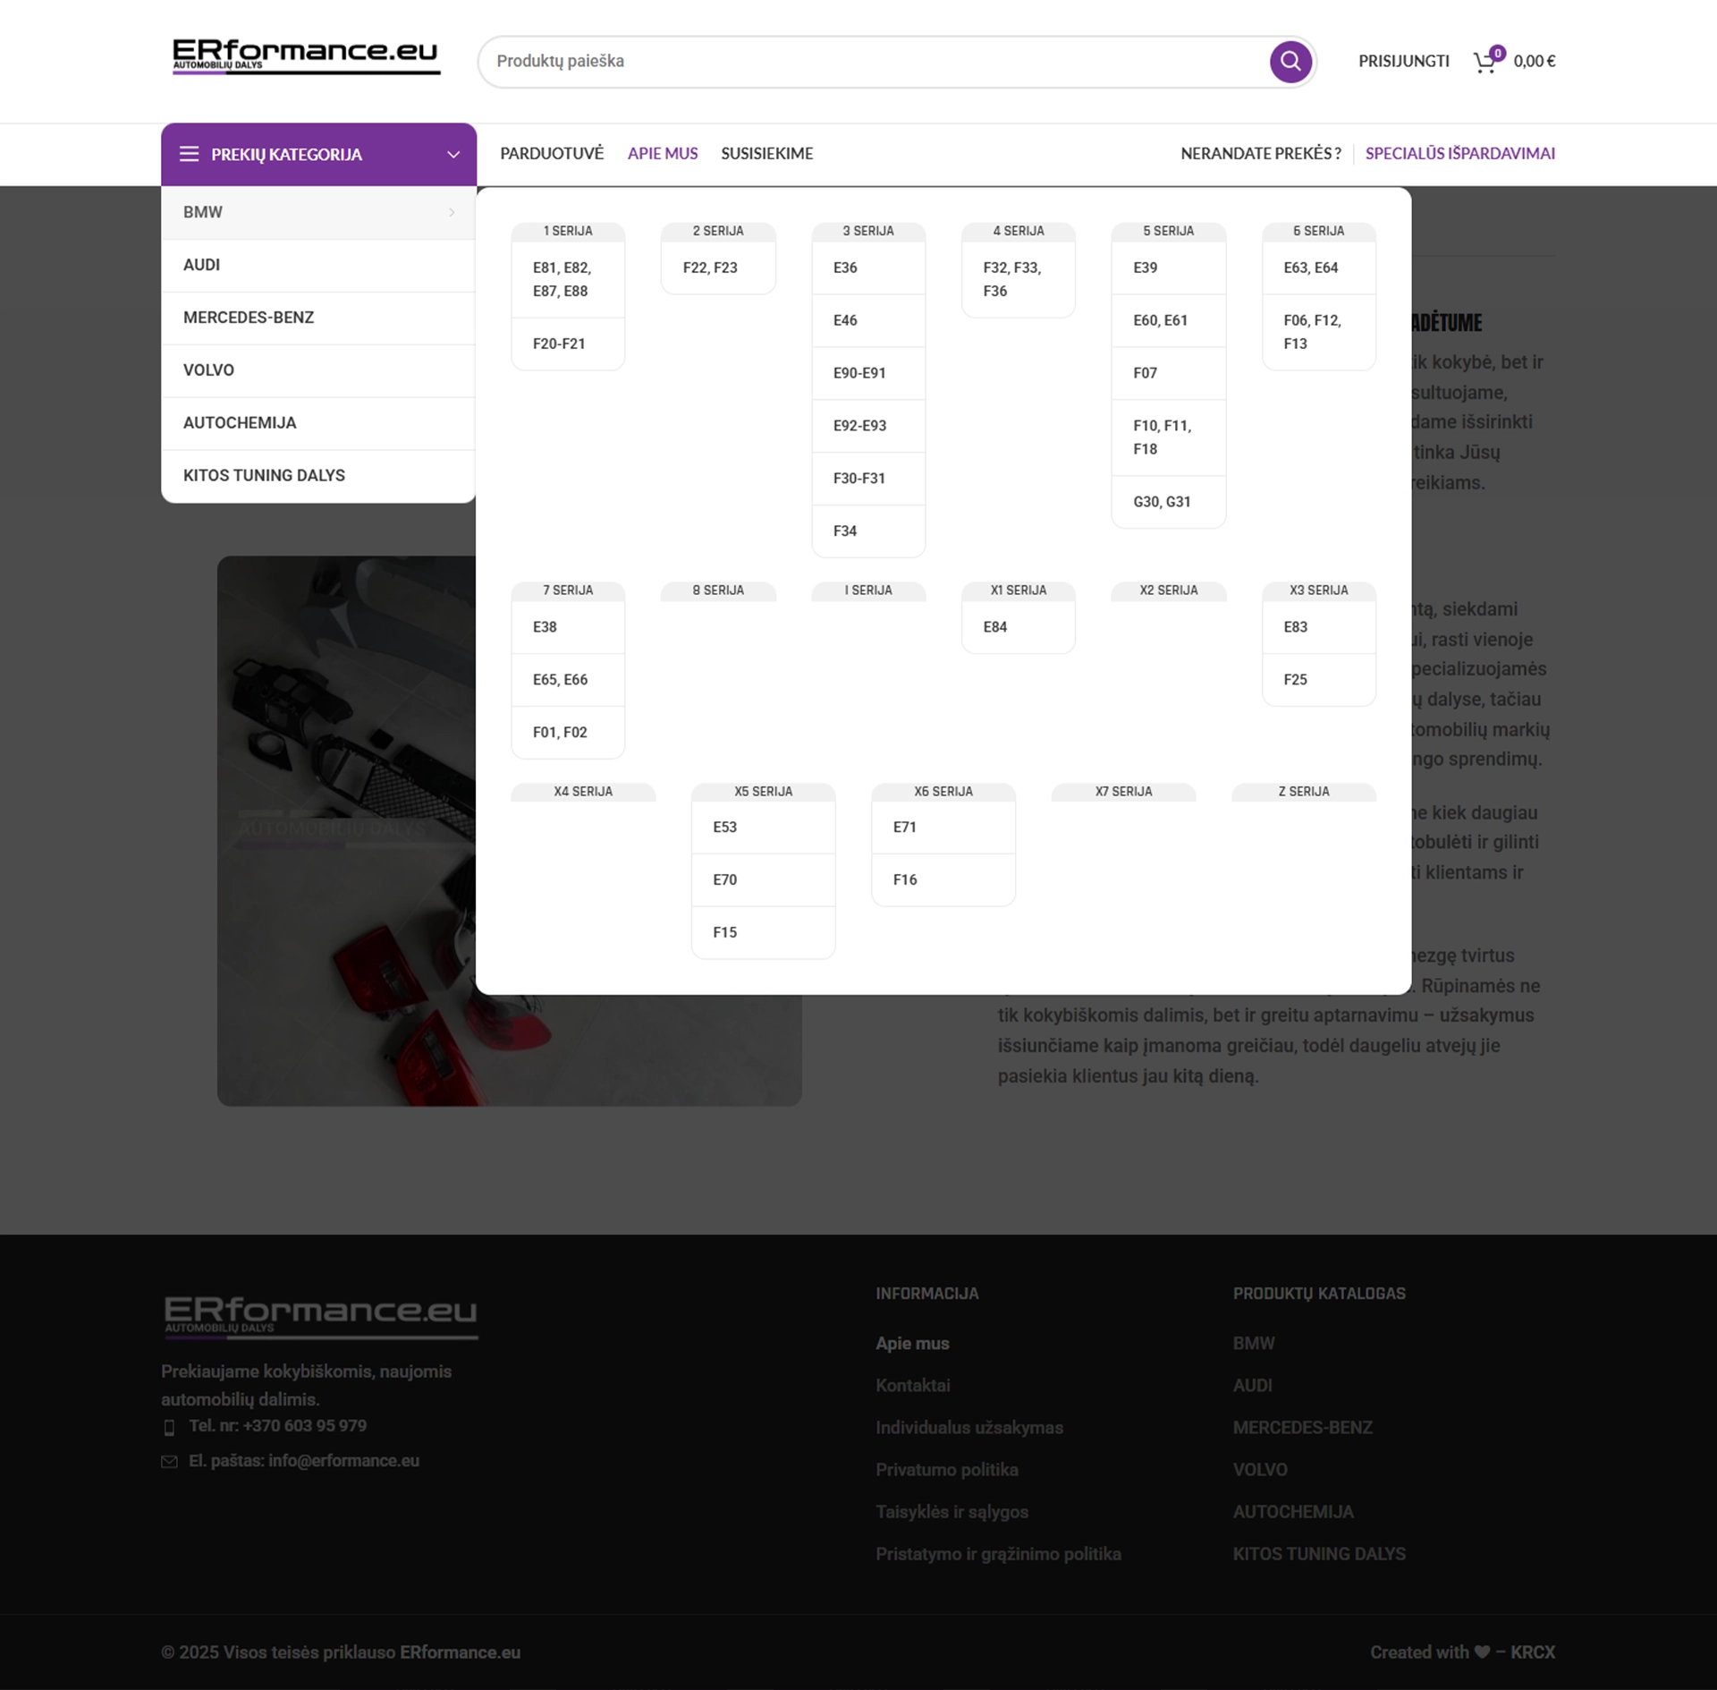Open the X7 SERIJA heading
1717x1690 pixels.
1124,792
